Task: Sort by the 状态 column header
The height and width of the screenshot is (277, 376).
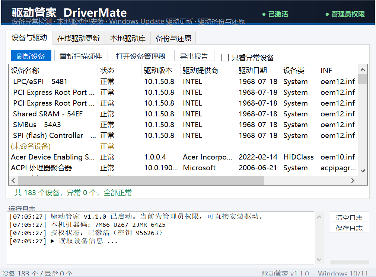Action: point(120,70)
